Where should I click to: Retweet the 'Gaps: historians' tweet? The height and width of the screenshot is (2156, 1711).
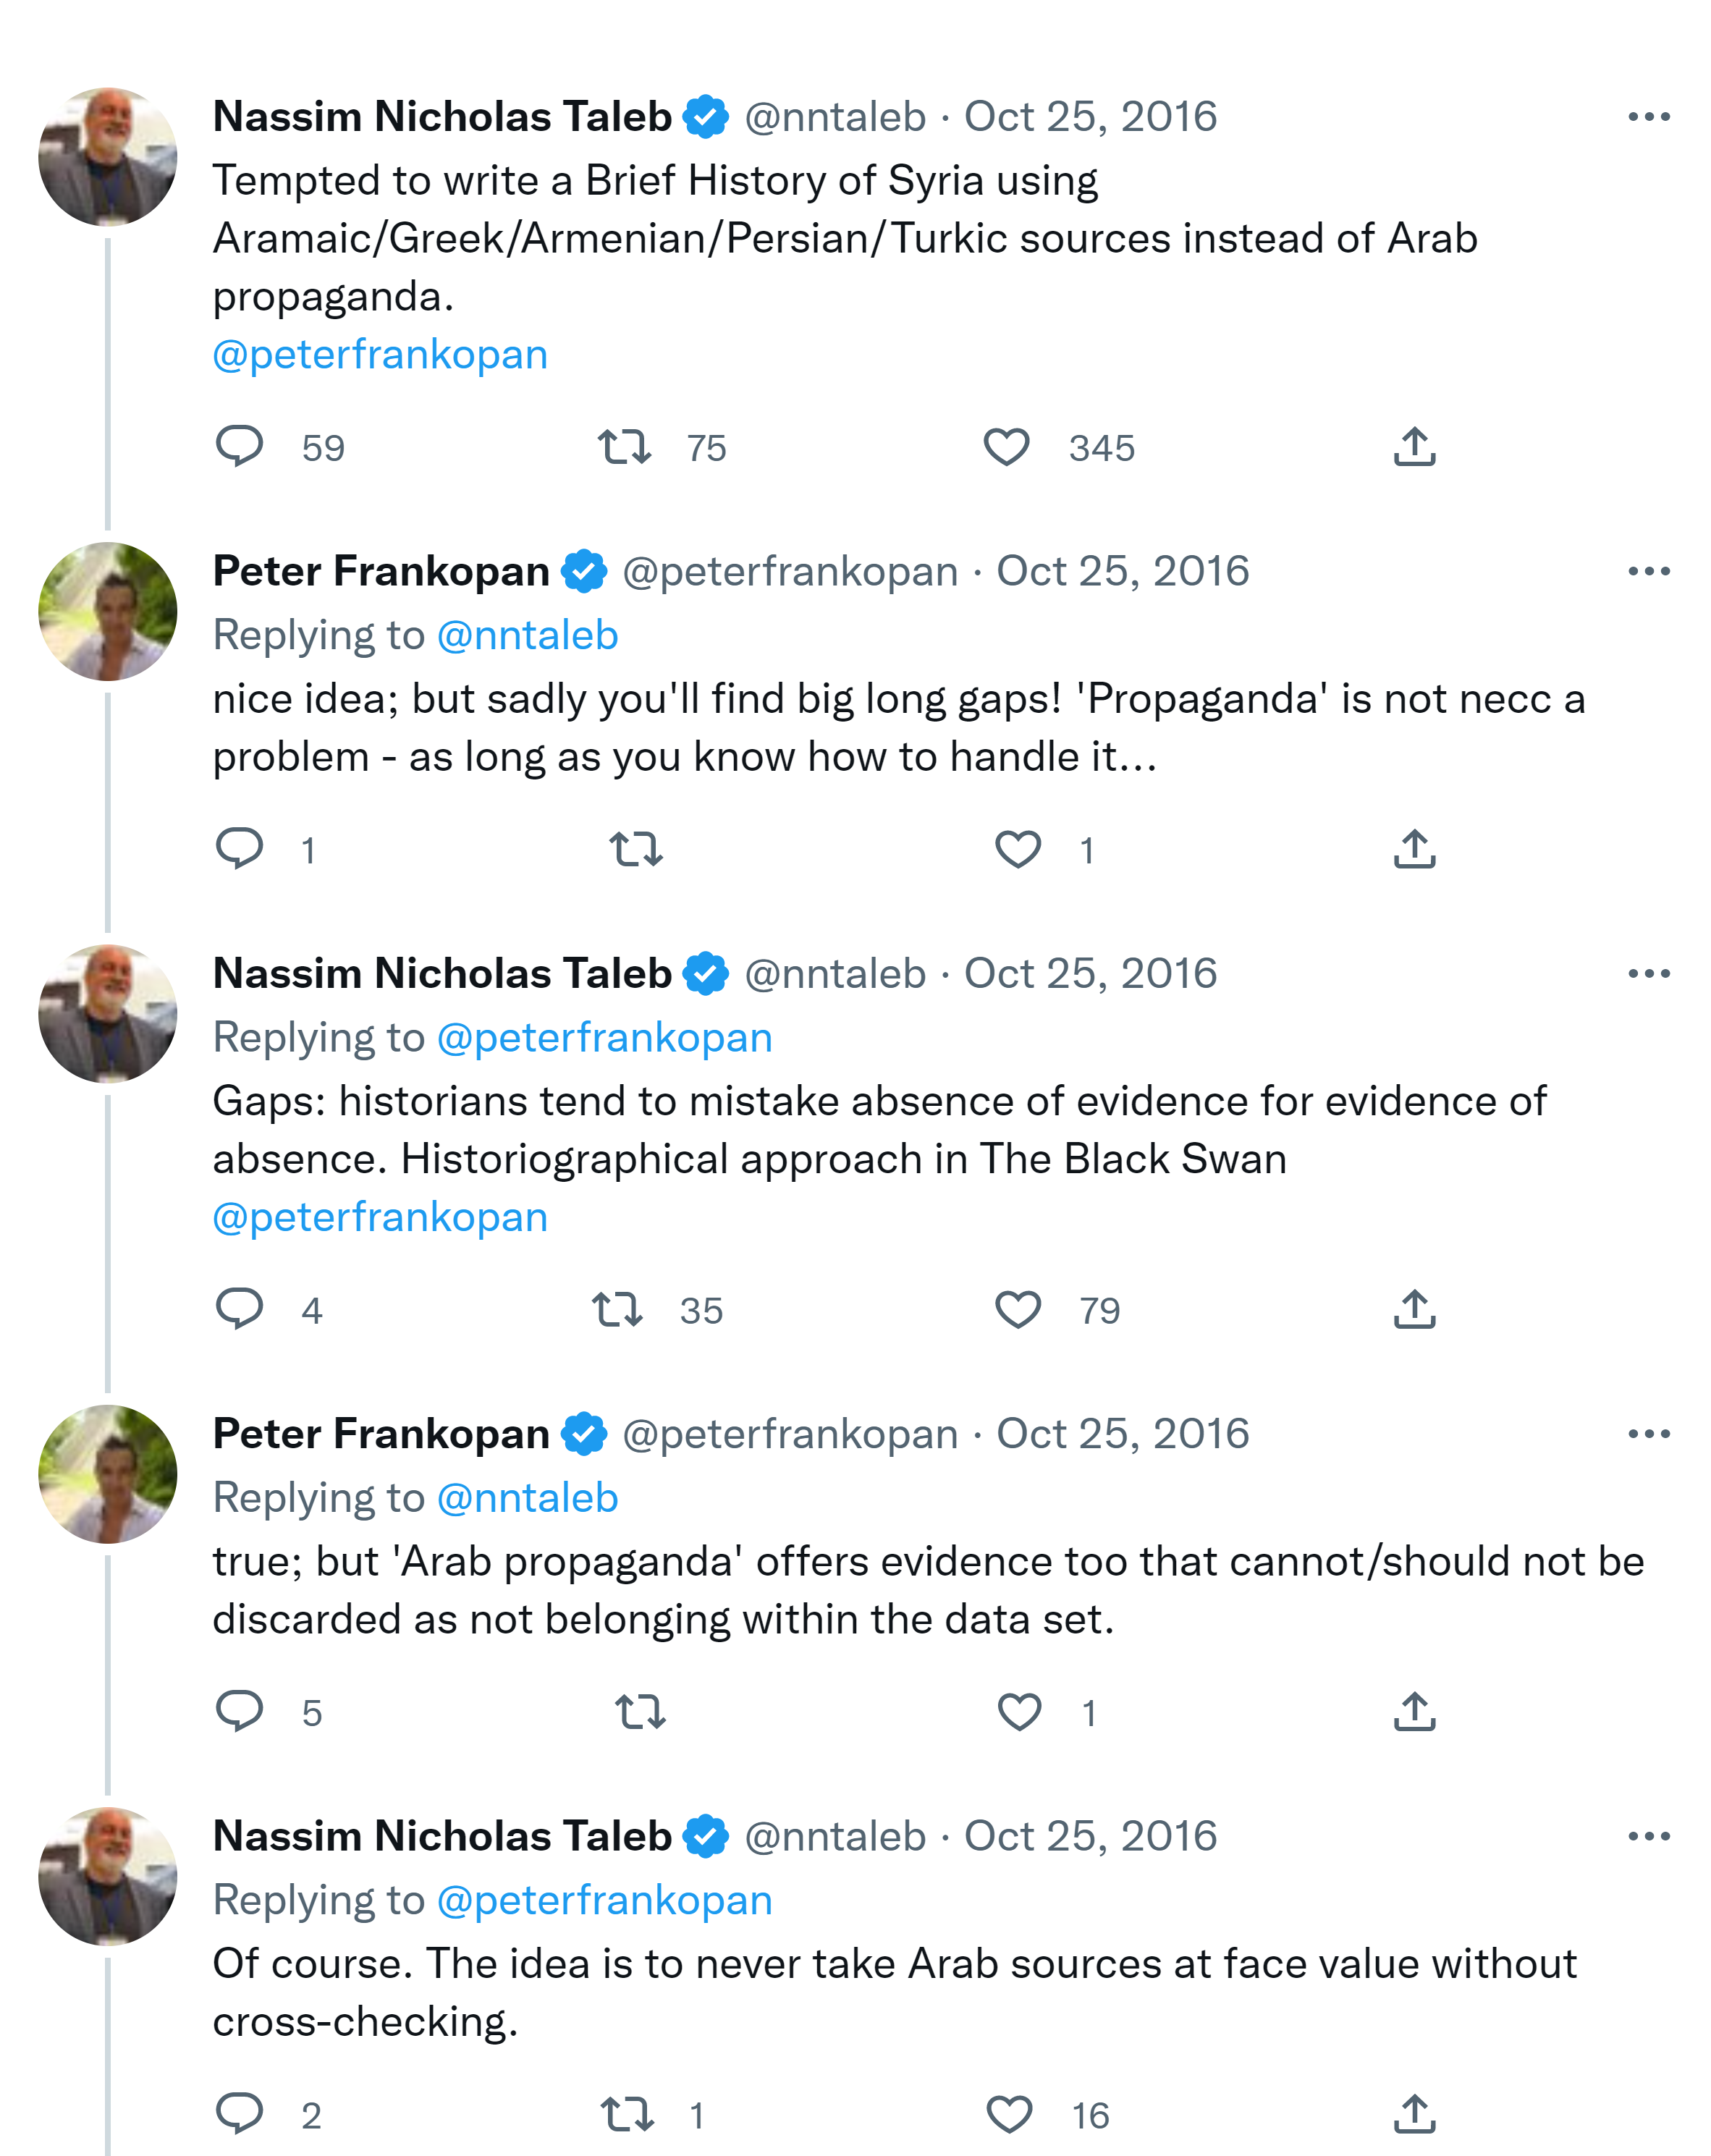tap(617, 1309)
